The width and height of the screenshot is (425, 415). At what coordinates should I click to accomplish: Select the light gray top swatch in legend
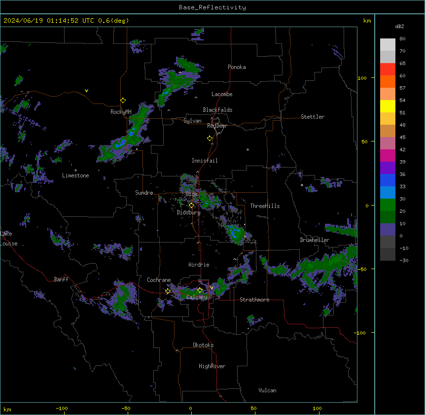click(x=388, y=45)
